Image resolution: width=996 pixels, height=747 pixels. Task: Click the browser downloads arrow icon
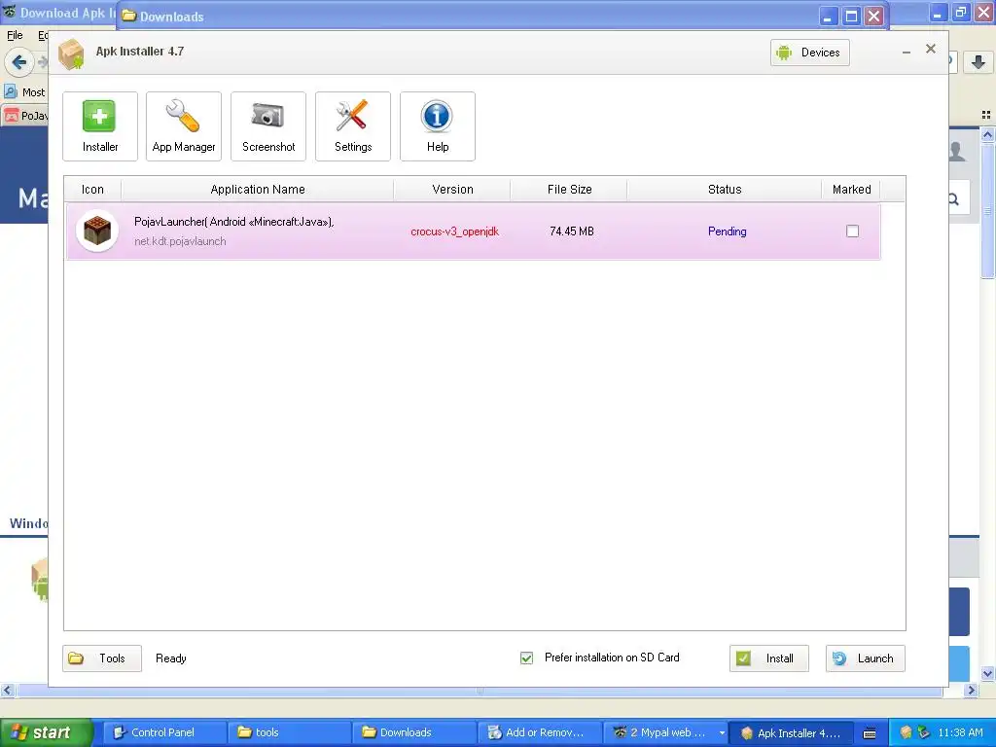(978, 62)
